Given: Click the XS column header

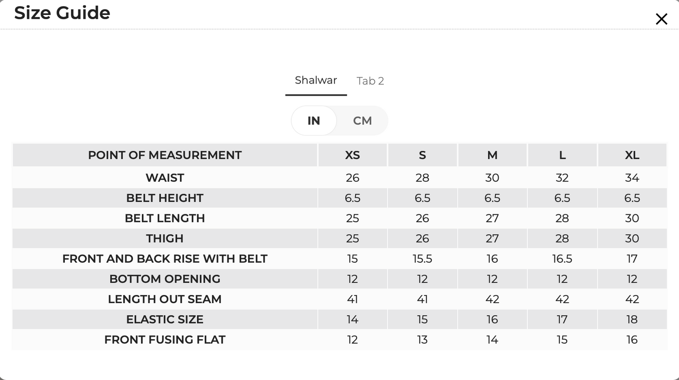Looking at the screenshot, I should click(x=352, y=155).
